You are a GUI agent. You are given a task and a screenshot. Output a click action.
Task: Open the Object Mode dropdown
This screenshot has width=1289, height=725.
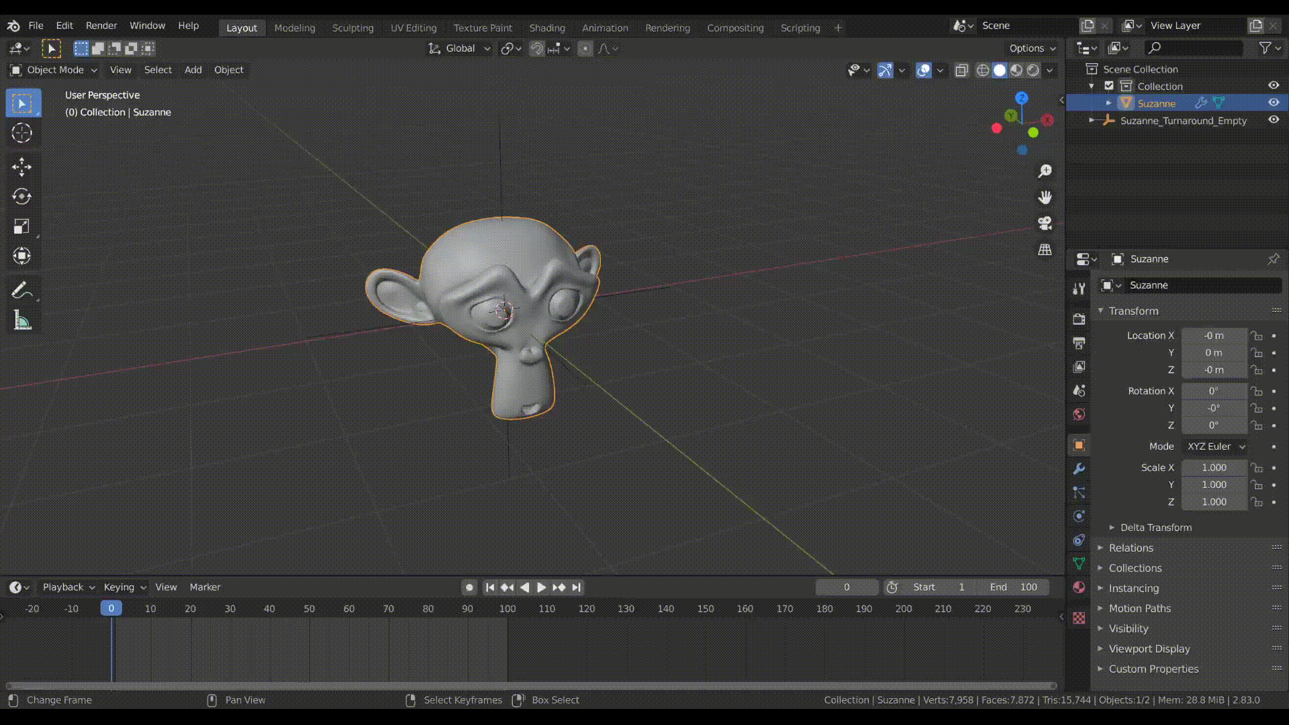click(x=52, y=70)
